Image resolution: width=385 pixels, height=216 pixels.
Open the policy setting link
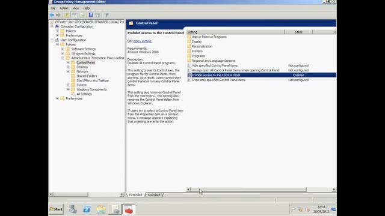click(143, 41)
